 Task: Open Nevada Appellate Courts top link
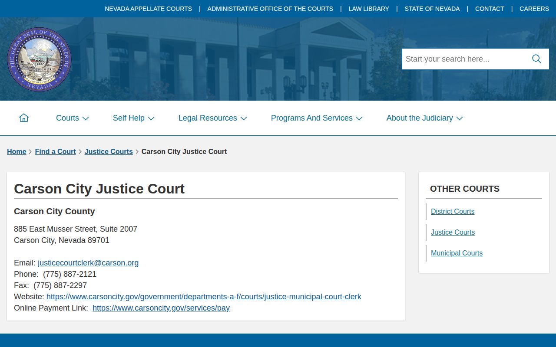(x=148, y=9)
